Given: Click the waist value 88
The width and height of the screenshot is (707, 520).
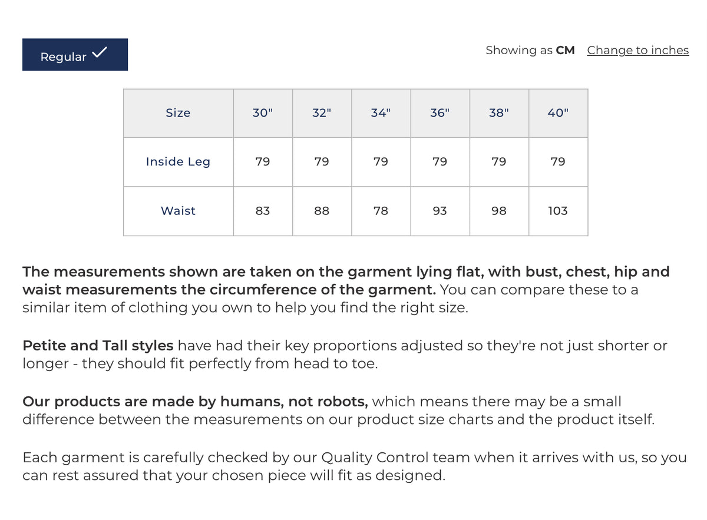Looking at the screenshot, I should pos(322,211).
